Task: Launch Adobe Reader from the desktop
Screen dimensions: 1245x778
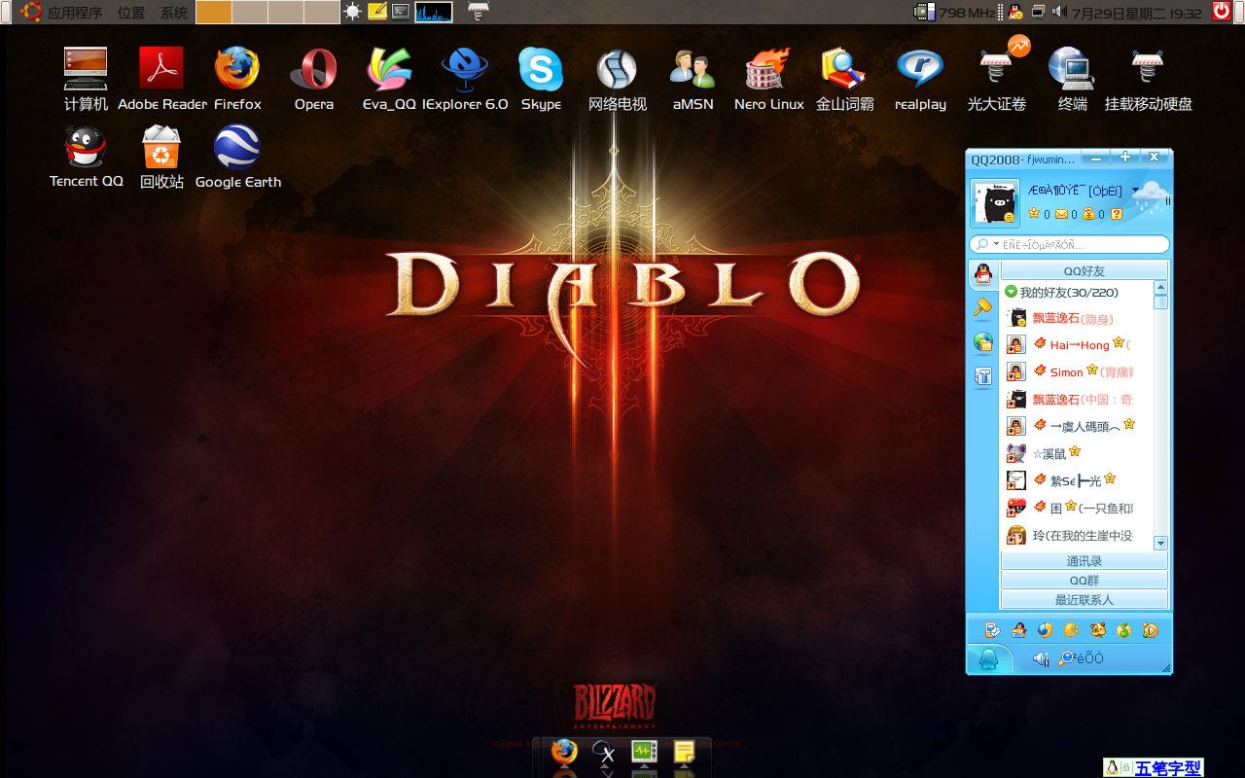Action: [x=161, y=80]
